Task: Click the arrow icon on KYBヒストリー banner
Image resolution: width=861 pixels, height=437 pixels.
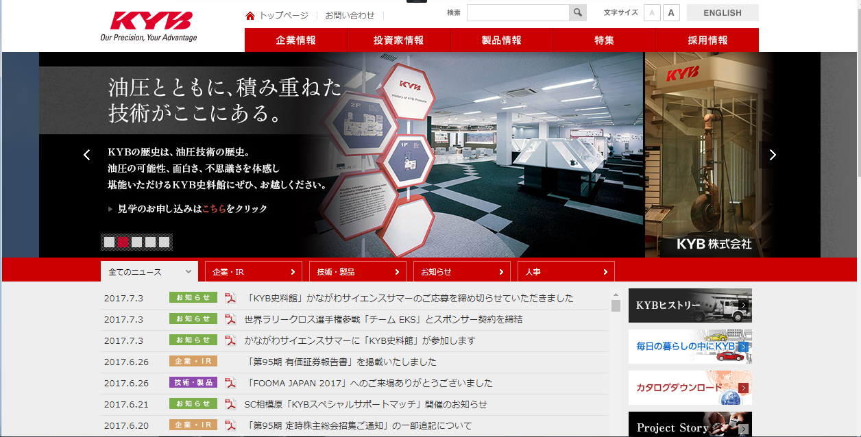Action: pyautogui.click(x=744, y=305)
